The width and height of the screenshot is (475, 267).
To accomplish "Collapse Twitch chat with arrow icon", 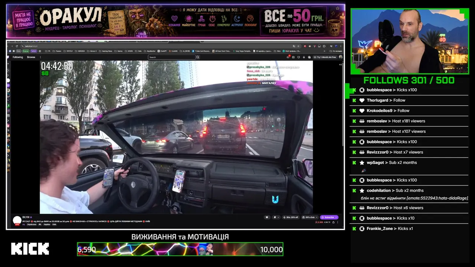I will [x=341, y=65].
